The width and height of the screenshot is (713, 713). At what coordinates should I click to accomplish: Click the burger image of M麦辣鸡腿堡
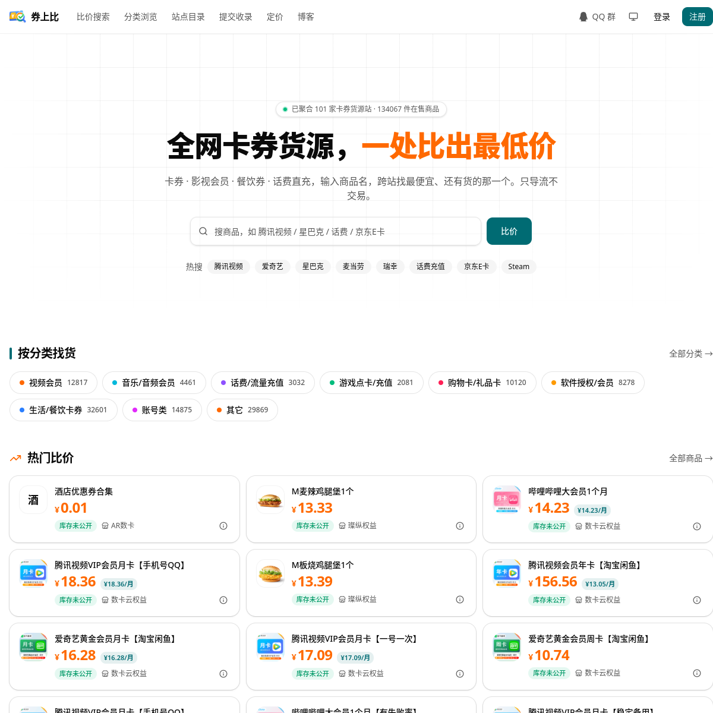pyautogui.click(x=270, y=500)
